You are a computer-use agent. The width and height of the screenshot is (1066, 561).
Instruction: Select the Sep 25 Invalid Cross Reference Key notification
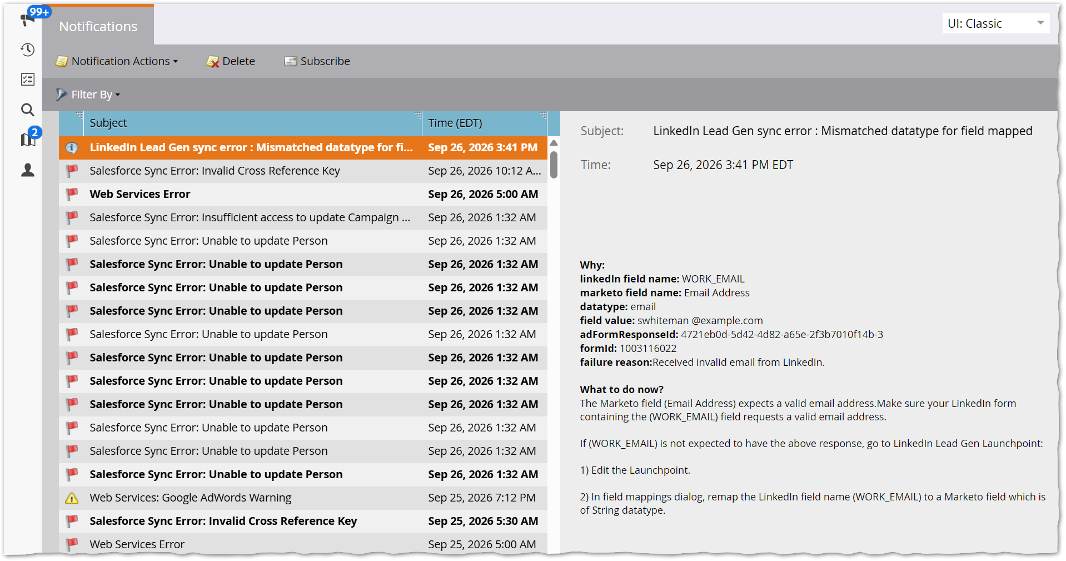tap(303, 521)
